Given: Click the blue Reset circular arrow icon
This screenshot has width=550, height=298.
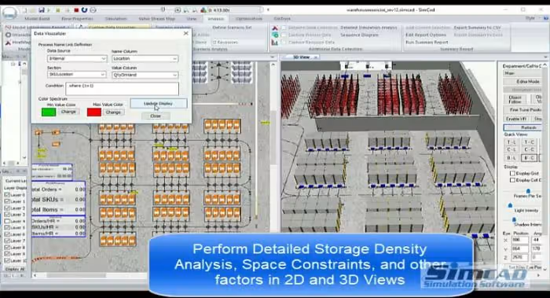Looking at the screenshot, I should tap(84, 10).
